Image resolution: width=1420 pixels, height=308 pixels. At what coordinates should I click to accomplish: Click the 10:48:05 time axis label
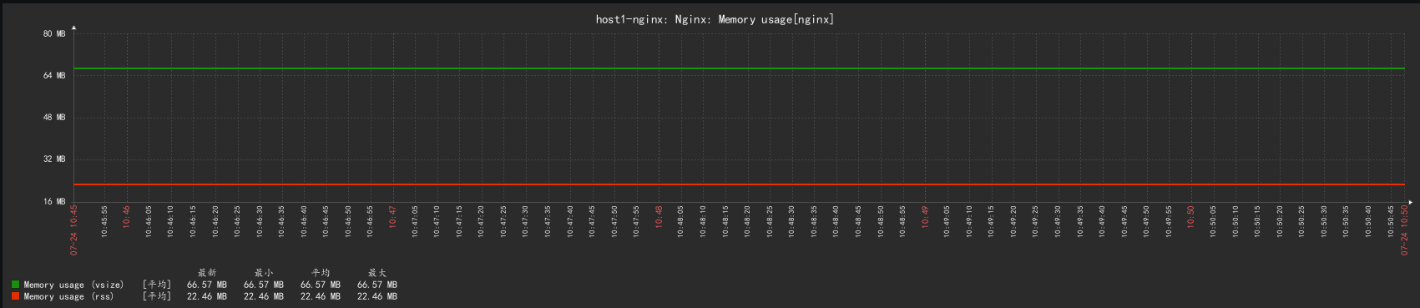(681, 221)
